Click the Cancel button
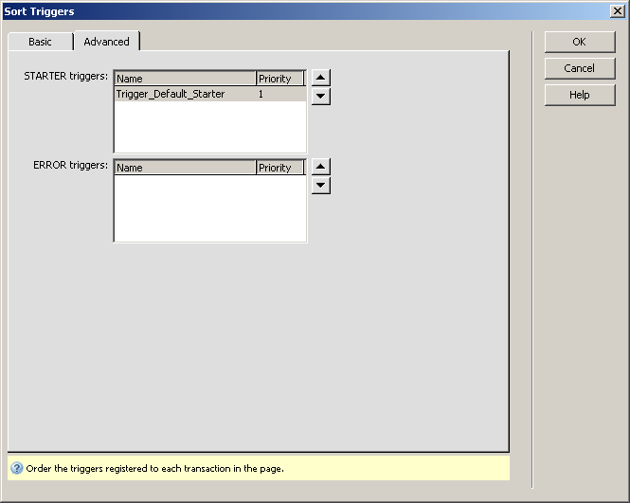 click(579, 68)
